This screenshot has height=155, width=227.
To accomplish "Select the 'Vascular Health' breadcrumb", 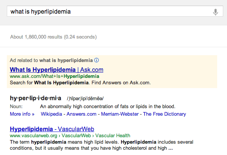I will [112, 135].
